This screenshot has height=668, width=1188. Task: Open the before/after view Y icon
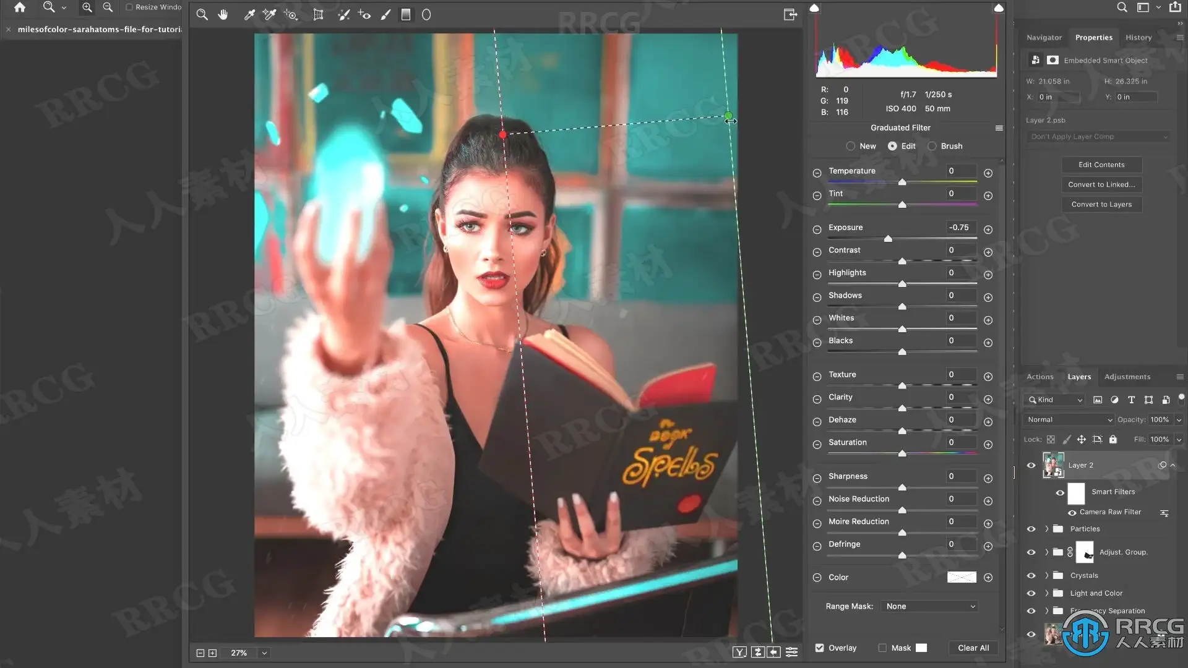point(739,652)
